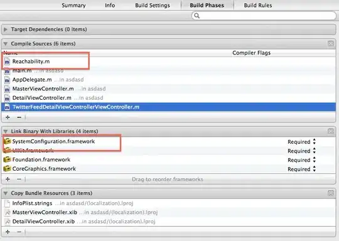The width and height of the screenshot is (339, 241).
Task: Click the build phases search field
Action: 264,16
